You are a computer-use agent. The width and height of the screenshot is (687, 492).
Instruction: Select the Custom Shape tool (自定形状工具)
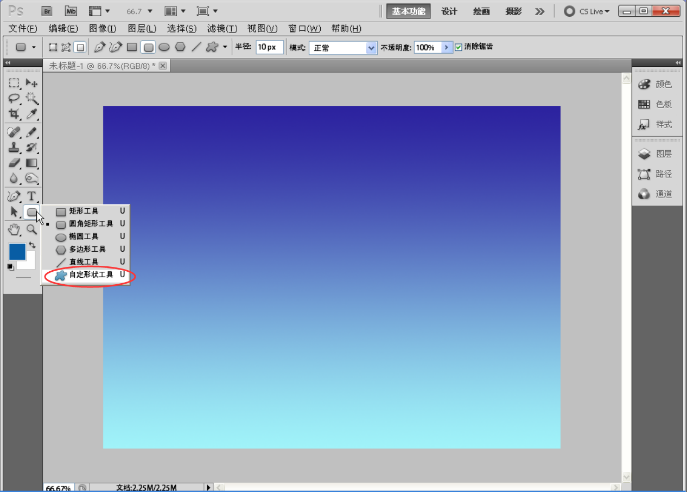click(90, 275)
